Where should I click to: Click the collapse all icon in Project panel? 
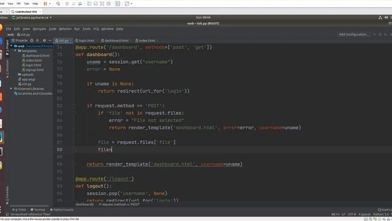coord(37,41)
